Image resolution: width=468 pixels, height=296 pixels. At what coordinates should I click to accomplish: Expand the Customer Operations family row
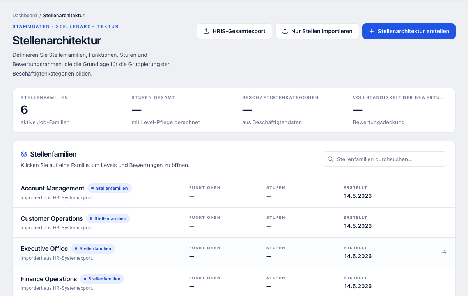(234, 222)
